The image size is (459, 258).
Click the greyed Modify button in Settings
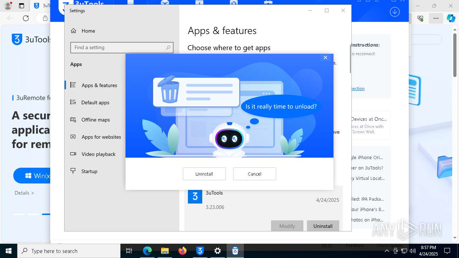287,226
